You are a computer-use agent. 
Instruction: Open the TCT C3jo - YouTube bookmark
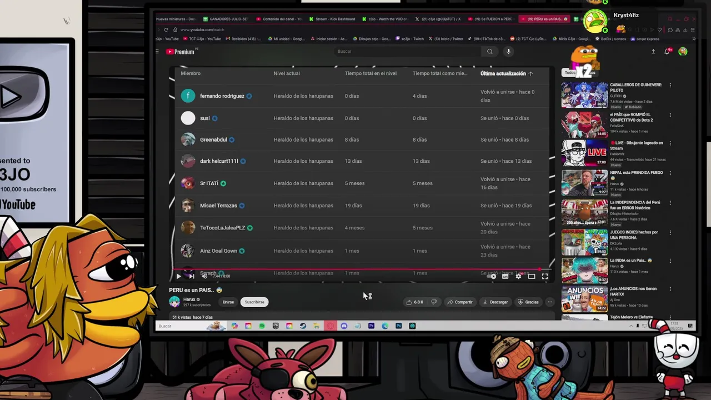202,39
